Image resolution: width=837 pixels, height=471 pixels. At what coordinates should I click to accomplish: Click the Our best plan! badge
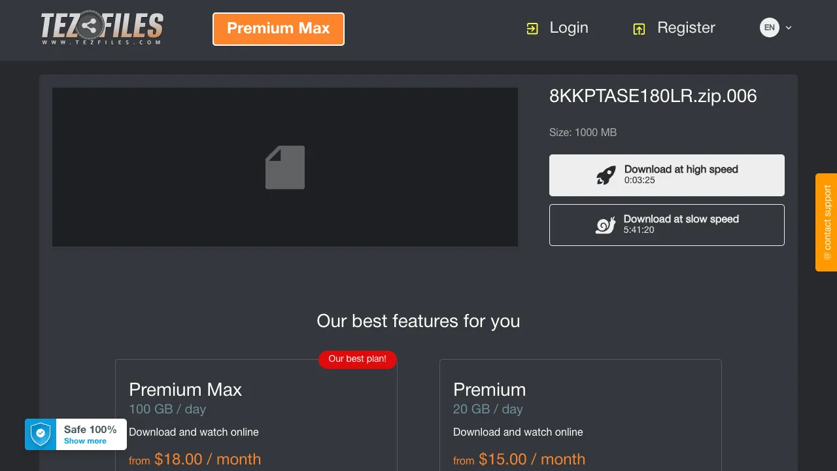tap(358, 359)
